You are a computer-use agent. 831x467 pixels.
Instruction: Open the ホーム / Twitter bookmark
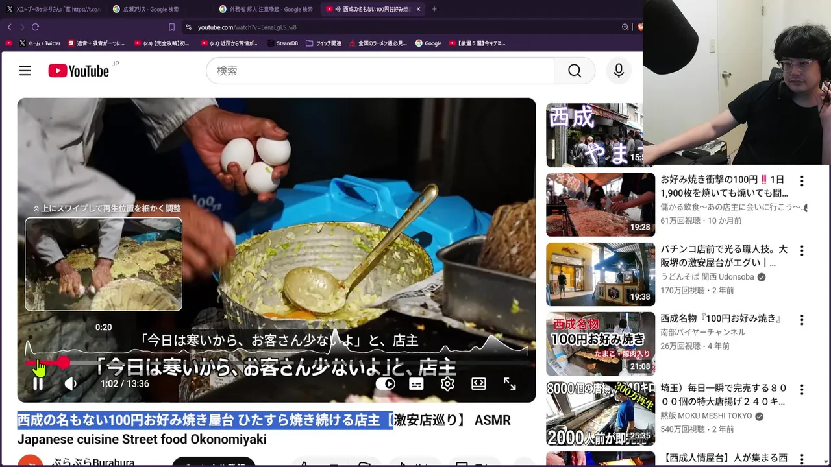pyautogui.click(x=39, y=43)
